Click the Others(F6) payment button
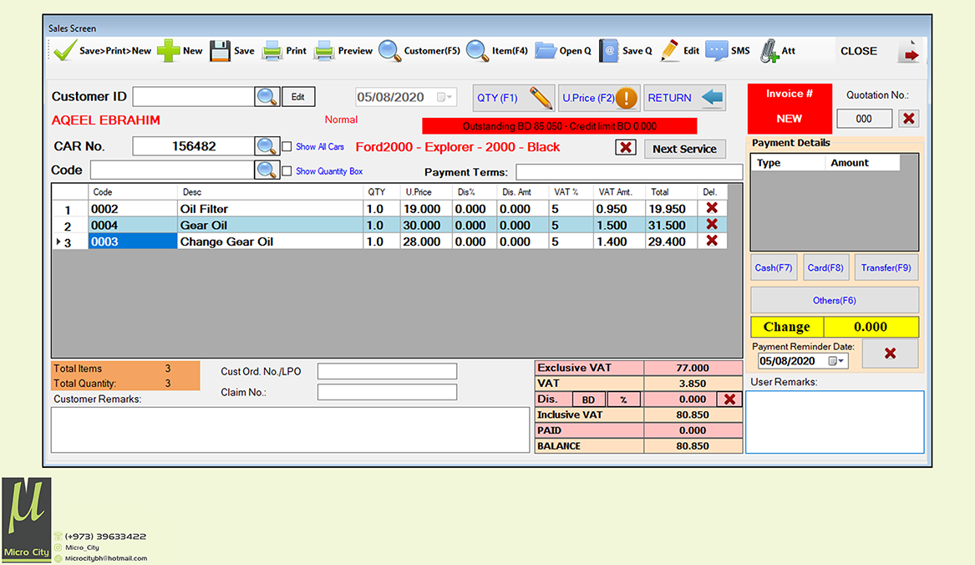This screenshot has height=565, width=975. click(x=835, y=300)
